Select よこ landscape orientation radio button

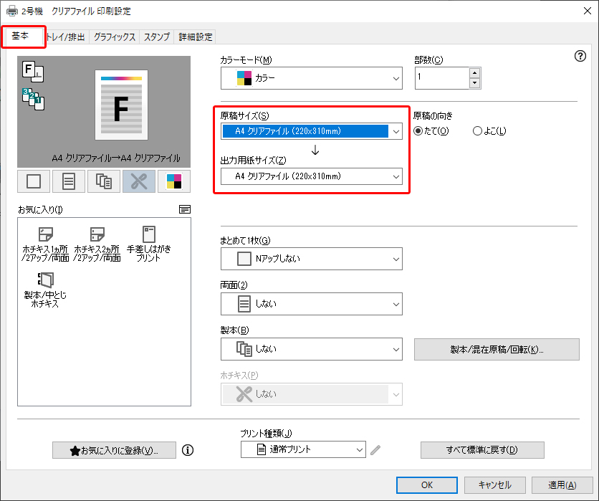click(x=477, y=131)
